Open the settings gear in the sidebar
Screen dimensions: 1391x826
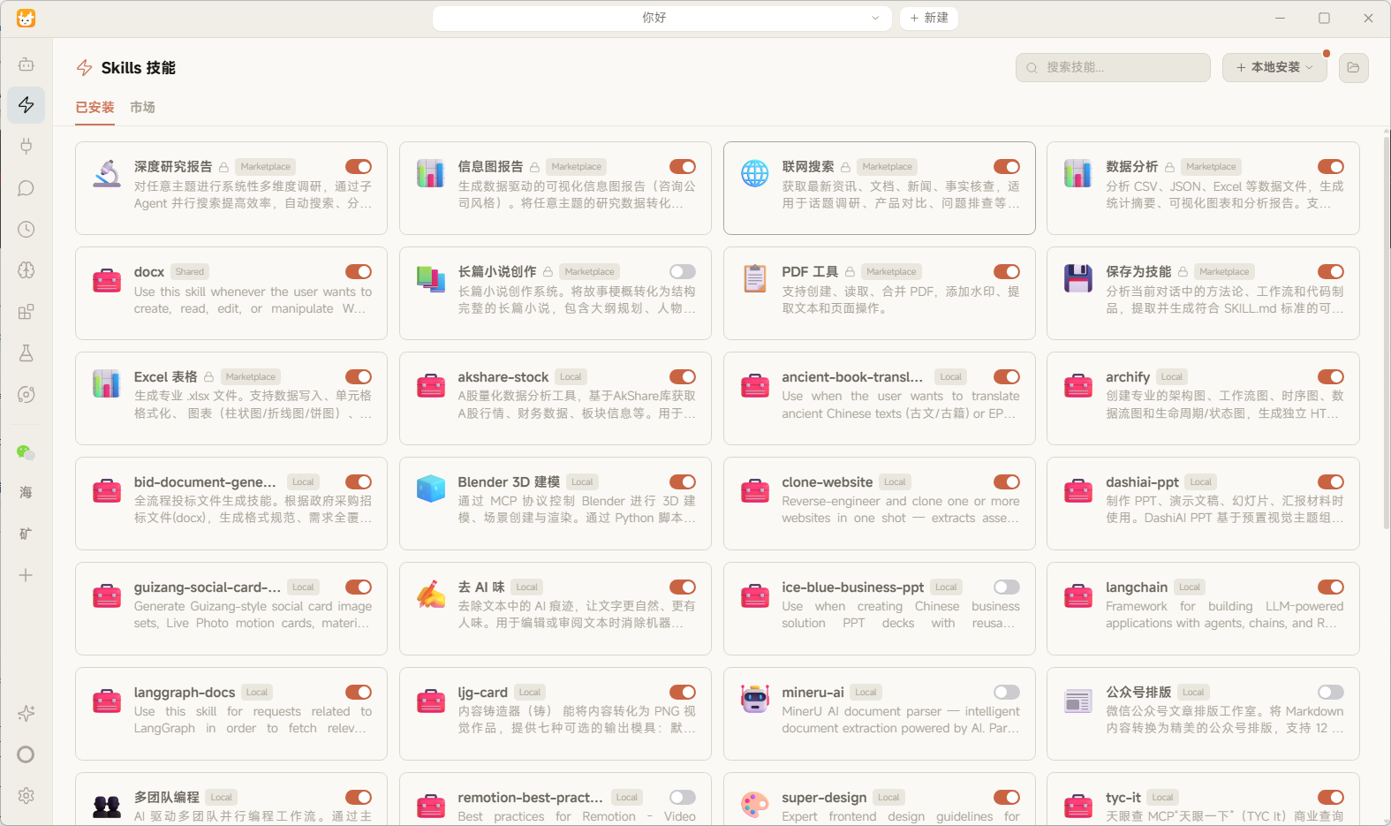click(x=26, y=796)
